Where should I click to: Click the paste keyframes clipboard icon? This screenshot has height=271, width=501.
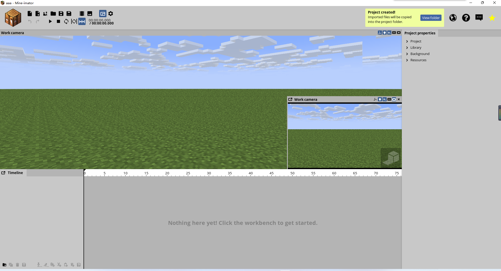pyautogui.click(x=66, y=265)
